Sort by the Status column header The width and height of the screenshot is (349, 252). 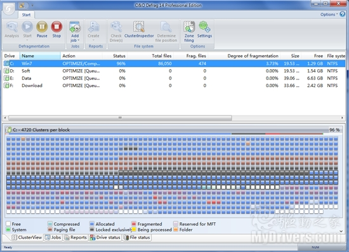[x=115, y=56]
